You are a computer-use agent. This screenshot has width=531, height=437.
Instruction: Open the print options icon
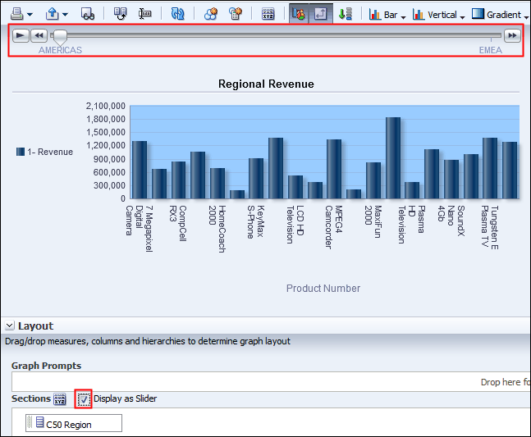pos(17,14)
